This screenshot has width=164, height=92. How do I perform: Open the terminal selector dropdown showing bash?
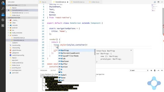[x=139, y=71]
